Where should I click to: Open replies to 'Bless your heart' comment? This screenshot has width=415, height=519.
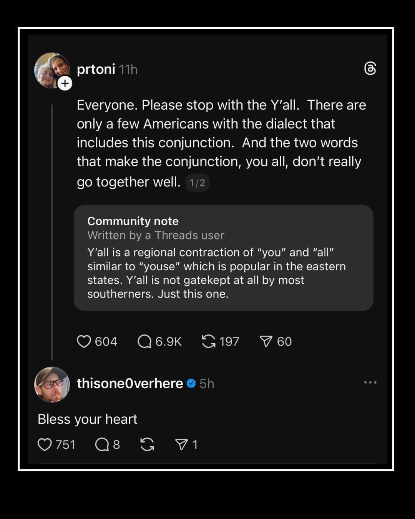coord(102,444)
